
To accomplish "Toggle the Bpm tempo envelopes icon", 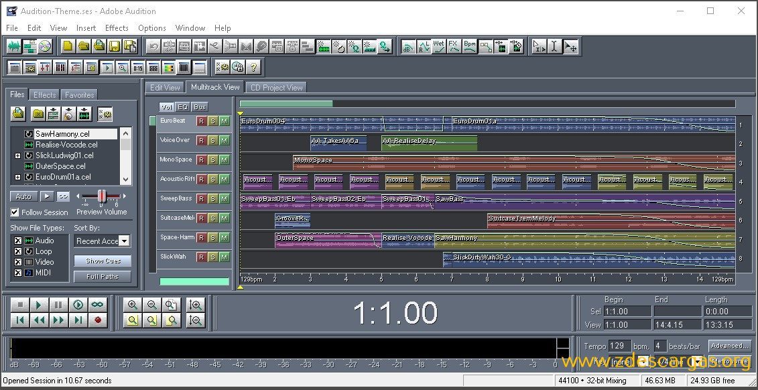I will point(469,46).
